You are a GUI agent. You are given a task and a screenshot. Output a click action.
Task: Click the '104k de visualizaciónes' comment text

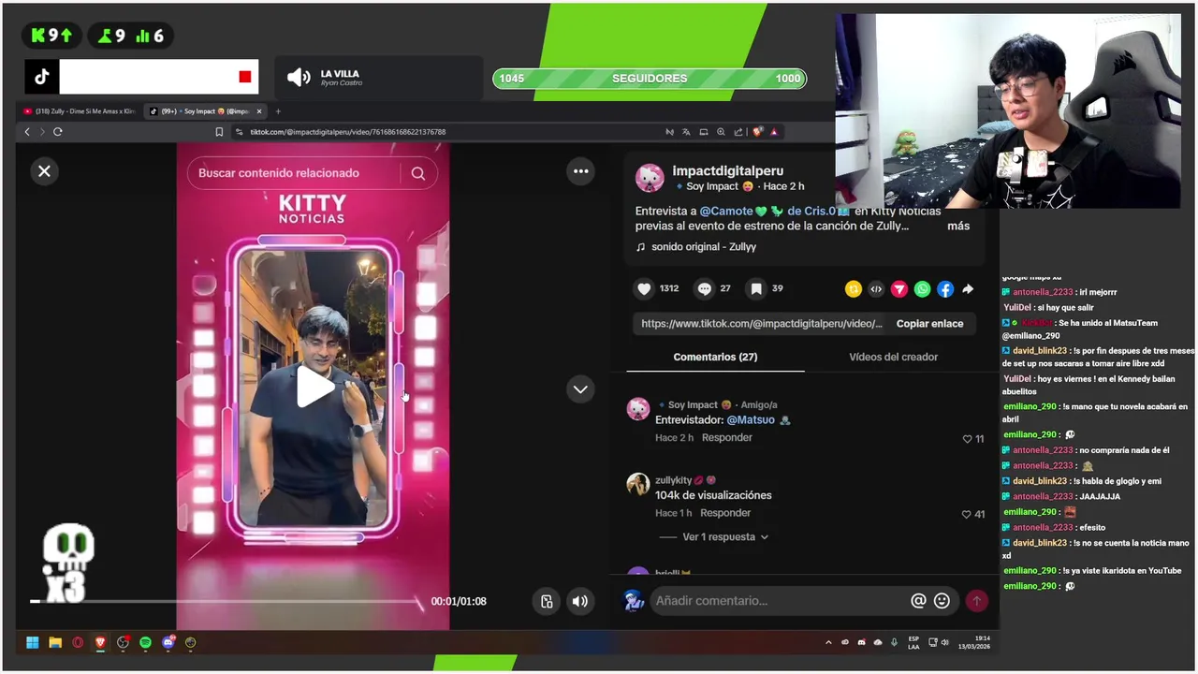713,495
